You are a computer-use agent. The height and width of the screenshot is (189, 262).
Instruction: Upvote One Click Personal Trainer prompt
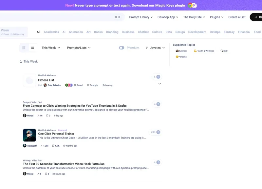(158, 132)
